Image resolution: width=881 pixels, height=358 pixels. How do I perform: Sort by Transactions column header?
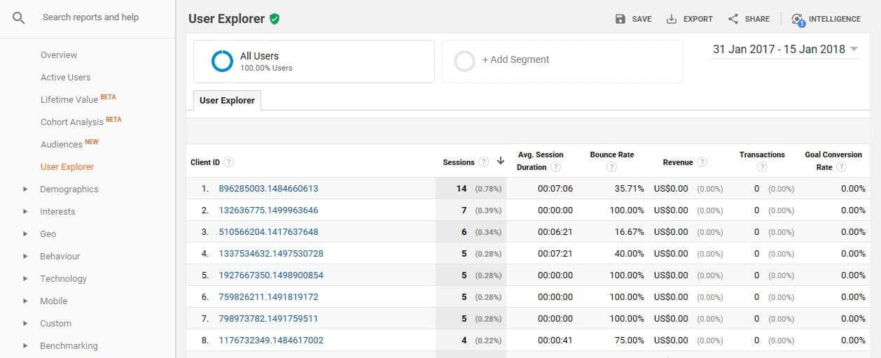point(762,155)
